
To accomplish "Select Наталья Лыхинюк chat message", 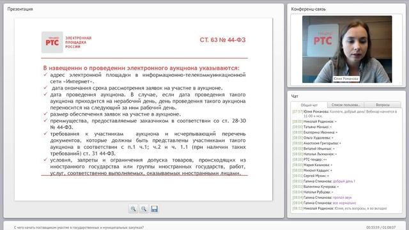I will [314, 154].
